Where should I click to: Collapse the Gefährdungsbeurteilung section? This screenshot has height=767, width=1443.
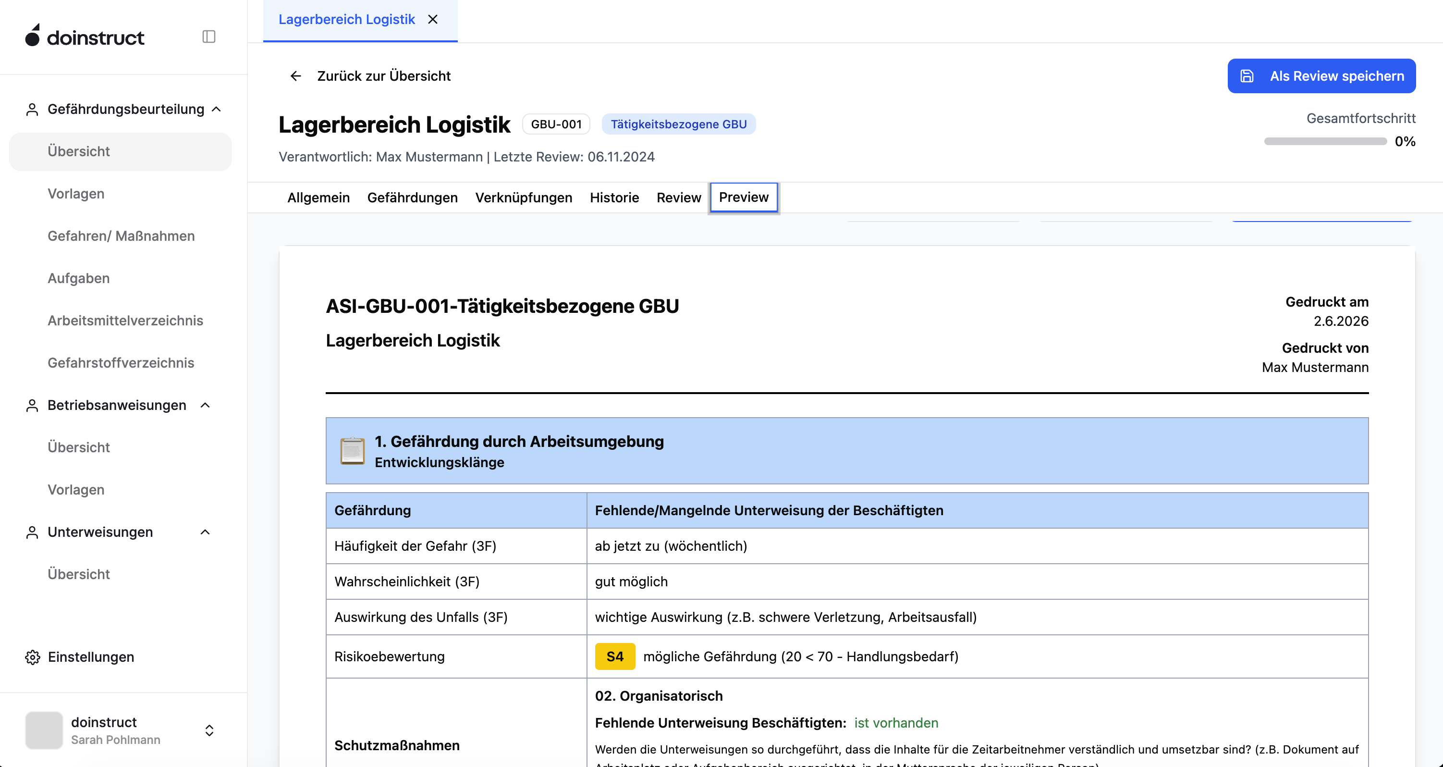(x=217, y=109)
